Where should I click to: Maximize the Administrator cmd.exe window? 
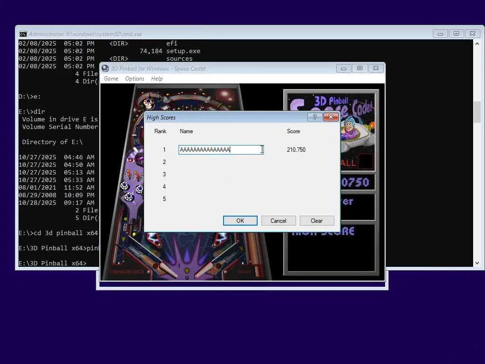pyautogui.click(x=456, y=34)
